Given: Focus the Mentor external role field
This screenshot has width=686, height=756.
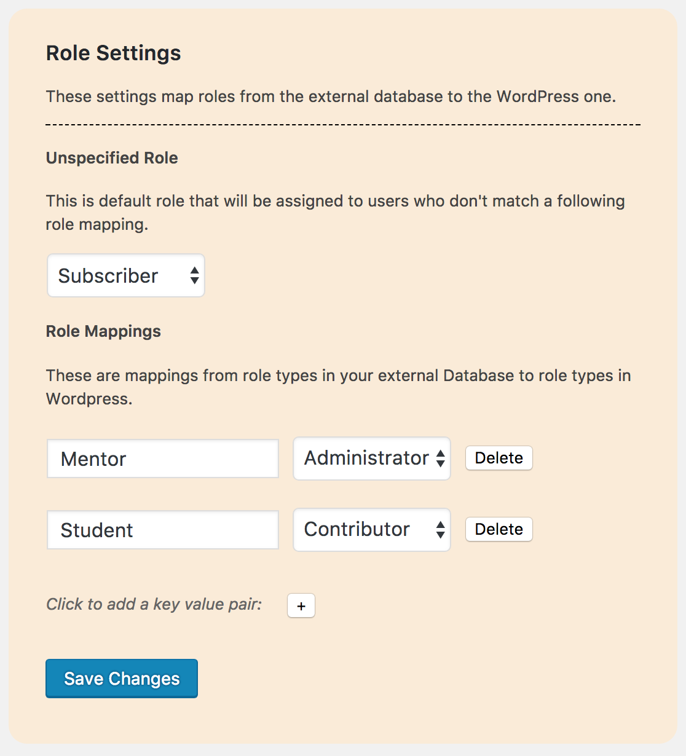Looking at the screenshot, I should pyautogui.click(x=163, y=459).
